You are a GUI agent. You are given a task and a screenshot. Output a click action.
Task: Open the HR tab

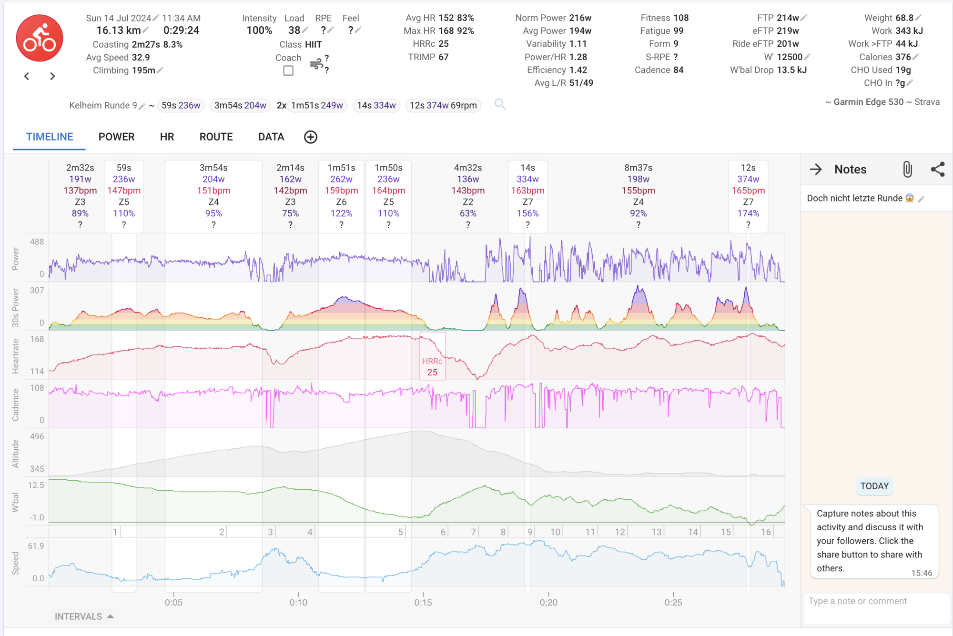pos(167,137)
